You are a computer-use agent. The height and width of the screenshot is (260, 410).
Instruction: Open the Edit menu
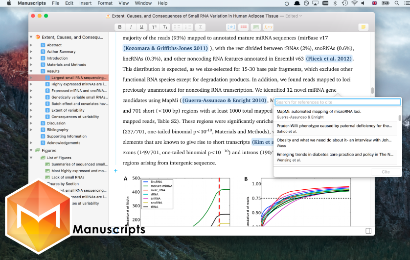tap(69, 3)
